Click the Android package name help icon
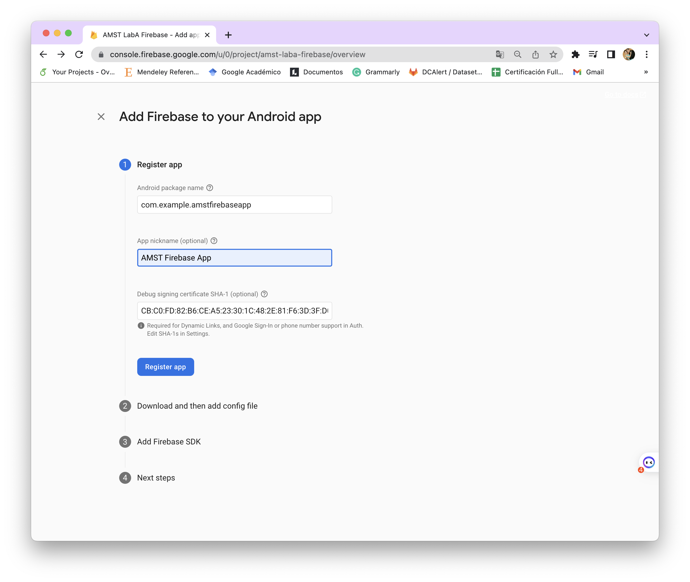The height and width of the screenshot is (582, 690). [210, 188]
